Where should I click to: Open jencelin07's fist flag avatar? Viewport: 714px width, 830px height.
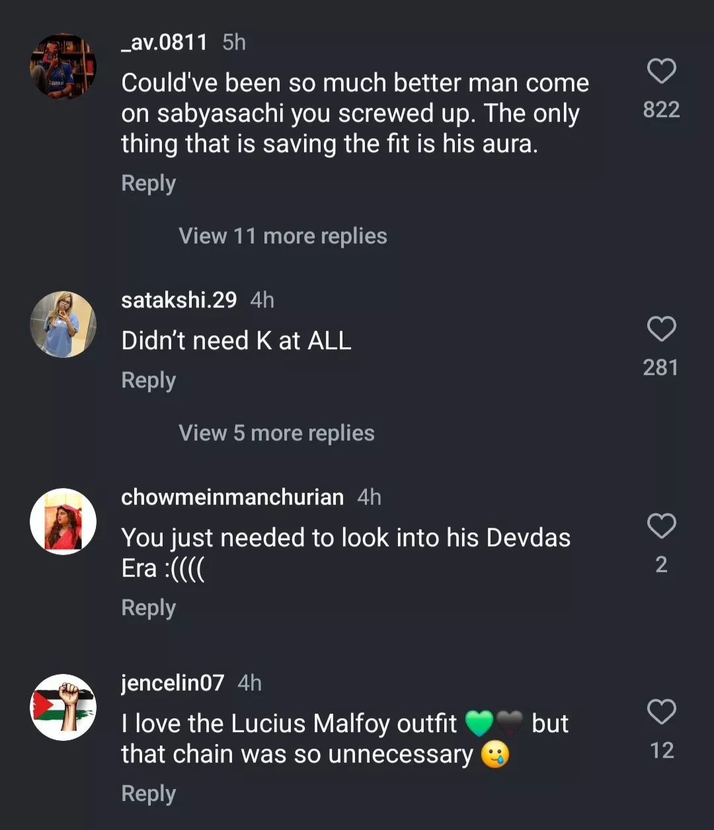click(63, 707)
